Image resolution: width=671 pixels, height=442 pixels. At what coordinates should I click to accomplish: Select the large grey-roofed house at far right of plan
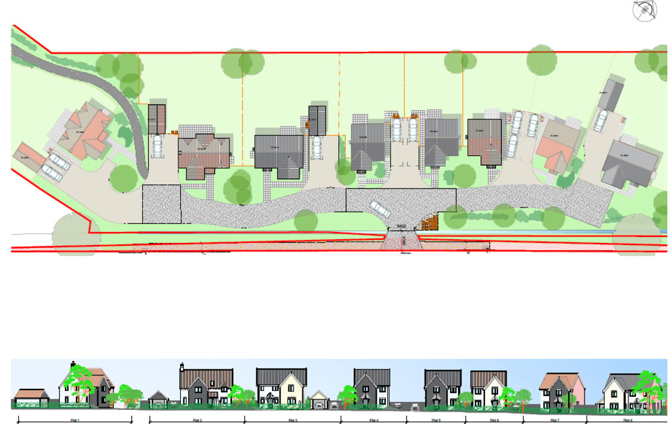(628, 164)
